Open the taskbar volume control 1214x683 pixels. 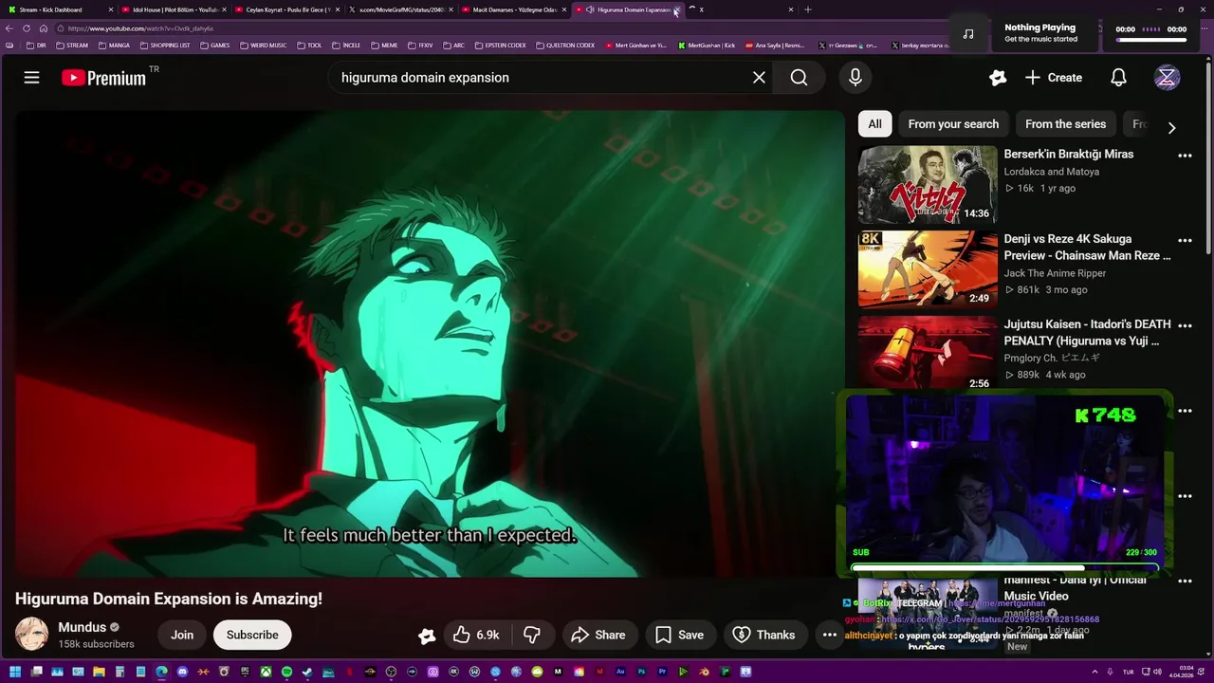pos(1157,673)
